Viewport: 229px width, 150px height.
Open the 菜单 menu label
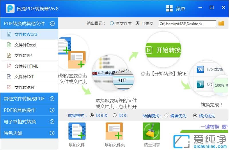click(x=180, y=9)
